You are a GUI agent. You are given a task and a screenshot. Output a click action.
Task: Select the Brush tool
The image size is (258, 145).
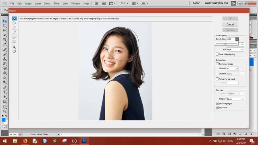click(x=4, y=54)
